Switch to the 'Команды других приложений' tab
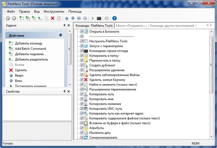 [172, 26]
